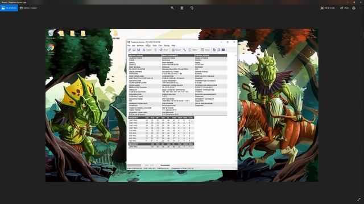The width and height of the screenshot is (364, 204).
Task: Click the Editor toolbar button
Action: click(193, 50)
